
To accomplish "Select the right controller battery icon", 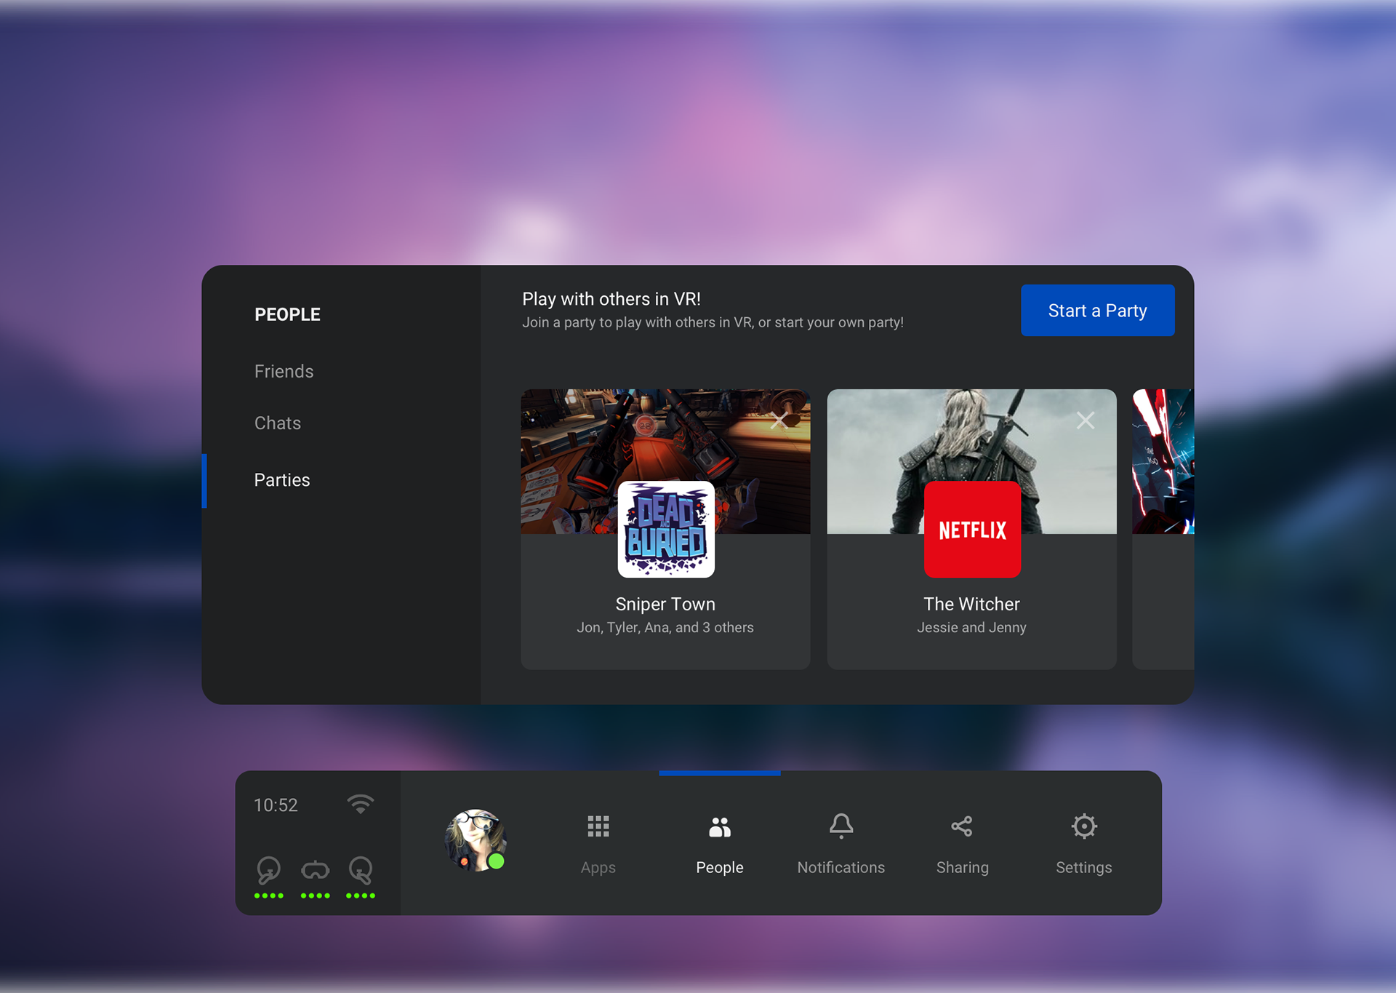I will click(361, 870).
